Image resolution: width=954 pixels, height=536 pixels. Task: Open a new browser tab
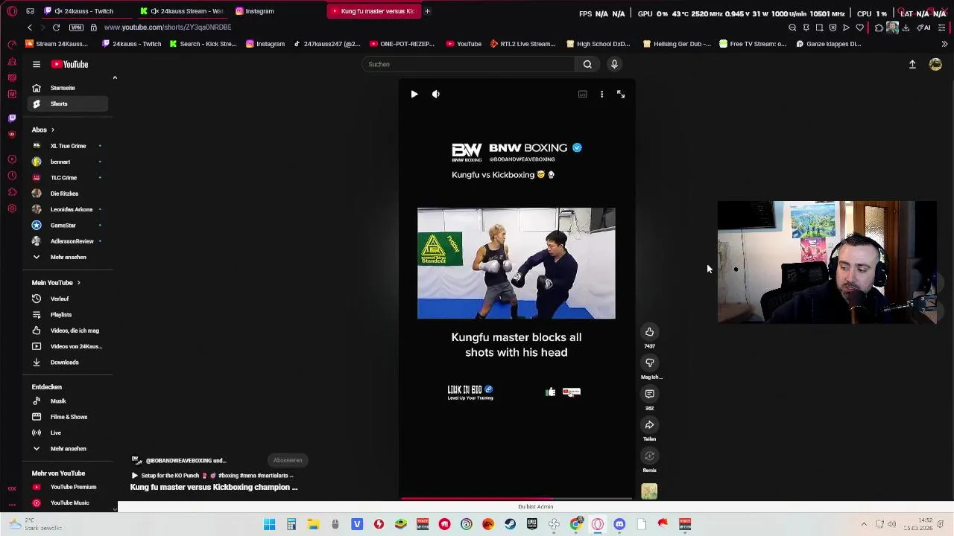[427, 11]
